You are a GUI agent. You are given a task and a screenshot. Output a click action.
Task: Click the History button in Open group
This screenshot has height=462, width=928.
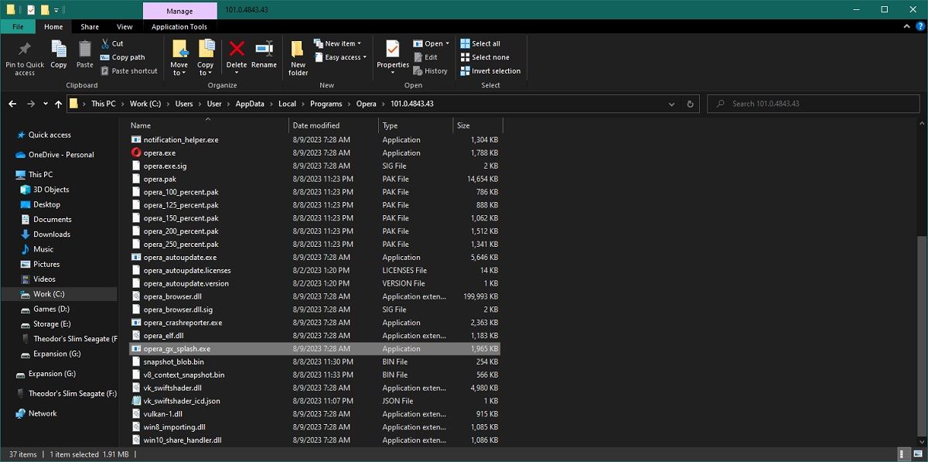pyautogui.click(x=431, y=71)
